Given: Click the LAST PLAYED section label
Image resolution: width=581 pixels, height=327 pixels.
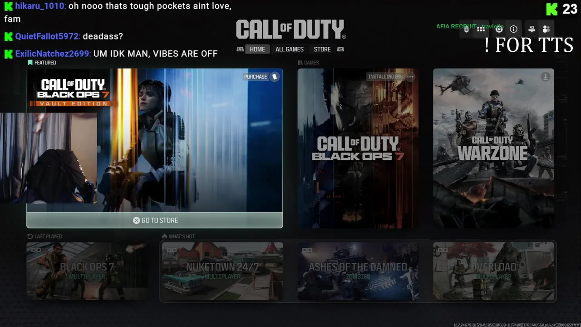Looking at the screenshot, I should tap(48, 236).
